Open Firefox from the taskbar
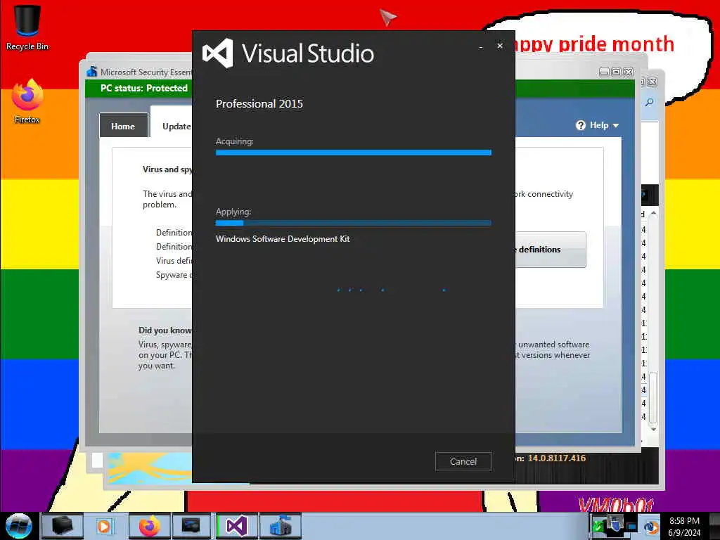 149,526
